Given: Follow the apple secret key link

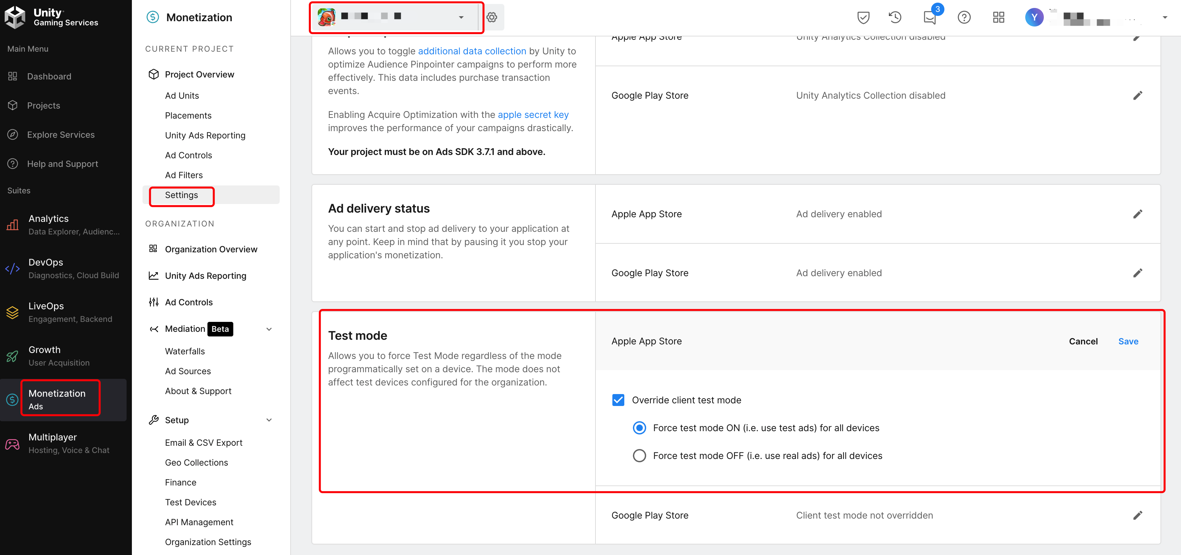Looking at the screenshot, I should 533,115.
